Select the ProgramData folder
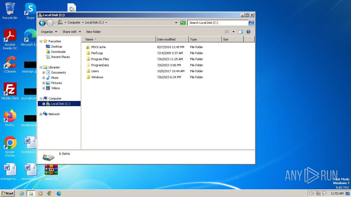Viewport: 351px width, 197px height. pyautogui.click(x=97, y=65)
